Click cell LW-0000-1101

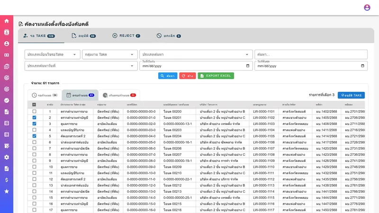[264, 112]
